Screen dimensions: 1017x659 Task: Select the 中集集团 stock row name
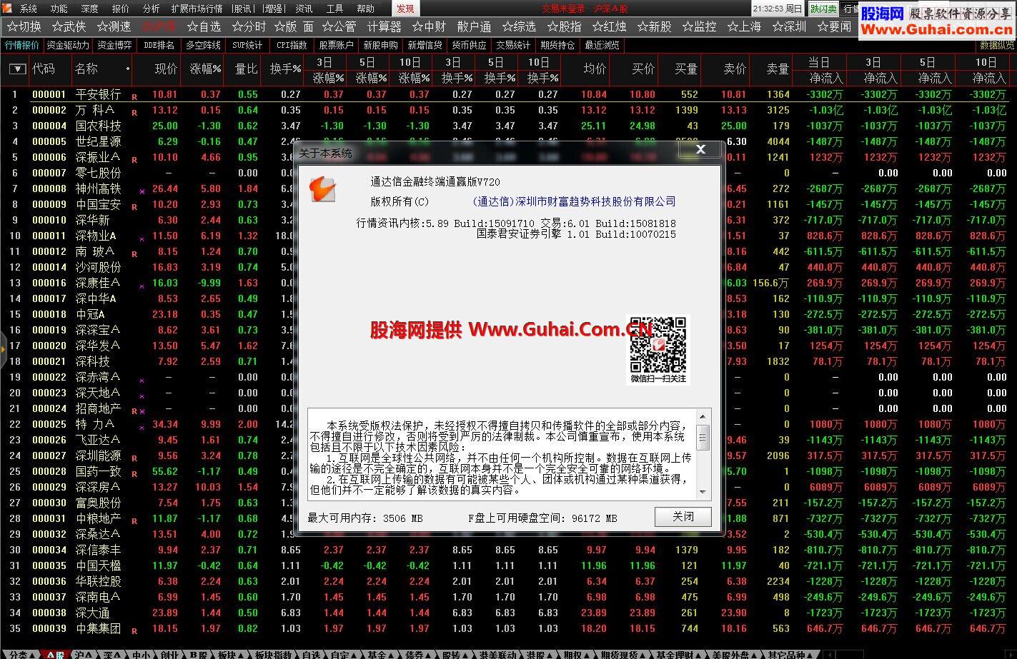point(98,628)
